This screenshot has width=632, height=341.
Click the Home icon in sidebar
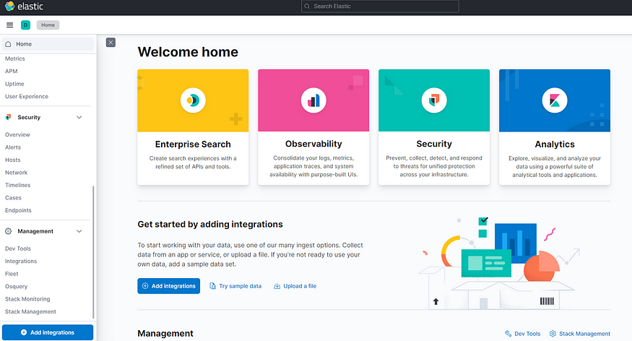[x=8, y=44]
